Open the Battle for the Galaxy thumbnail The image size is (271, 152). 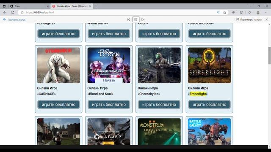pos(210,132)
